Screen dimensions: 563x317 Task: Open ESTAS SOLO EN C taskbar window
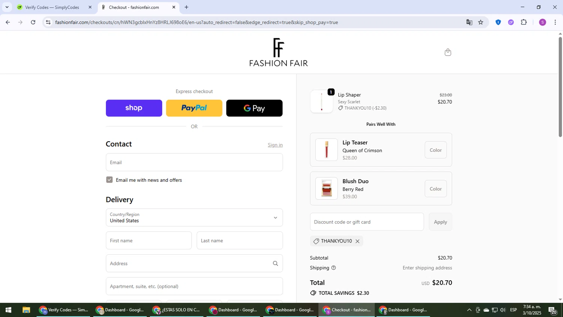[x=177, y=310]
